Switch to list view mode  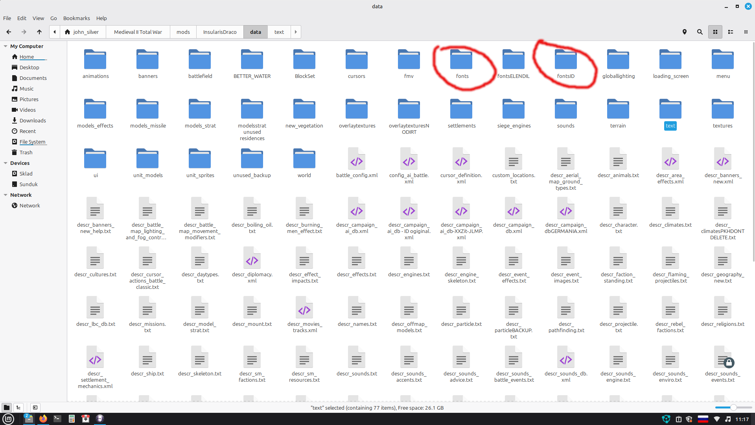pyautogui.click(x=731, y=32)
